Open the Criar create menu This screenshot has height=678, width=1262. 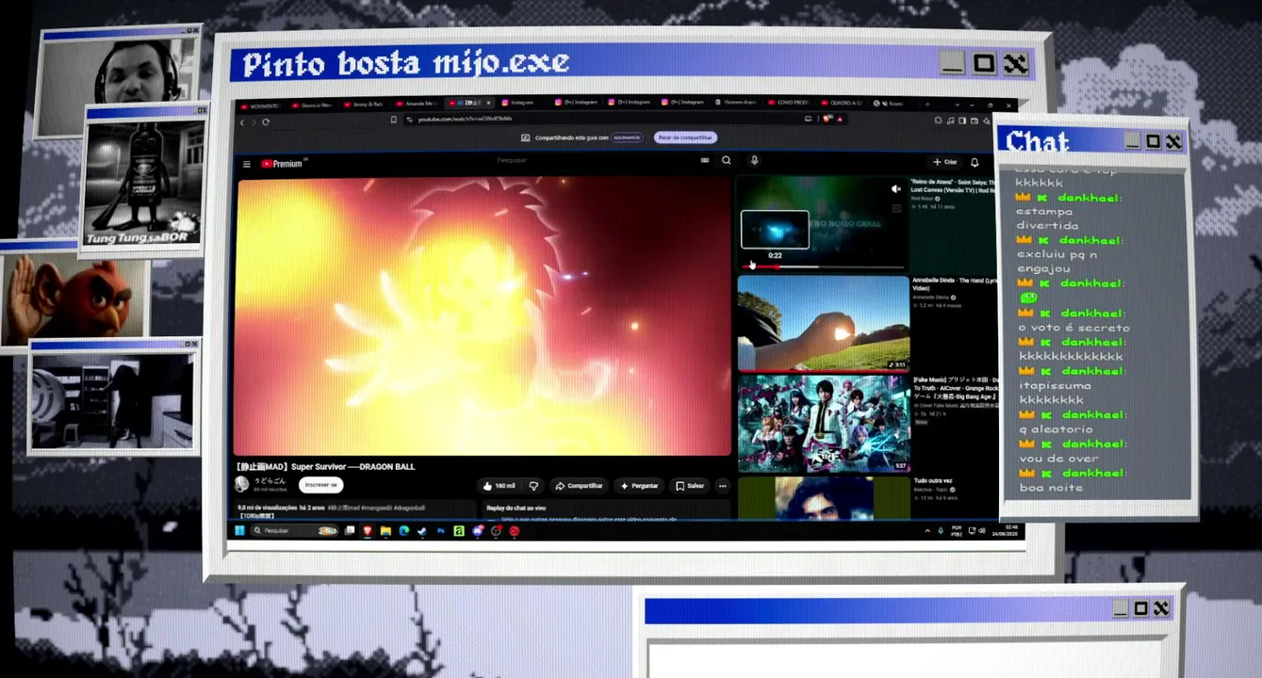coord(945,162)
